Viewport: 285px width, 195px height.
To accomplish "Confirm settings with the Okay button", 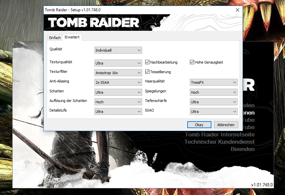I will (x=199, y=125).
